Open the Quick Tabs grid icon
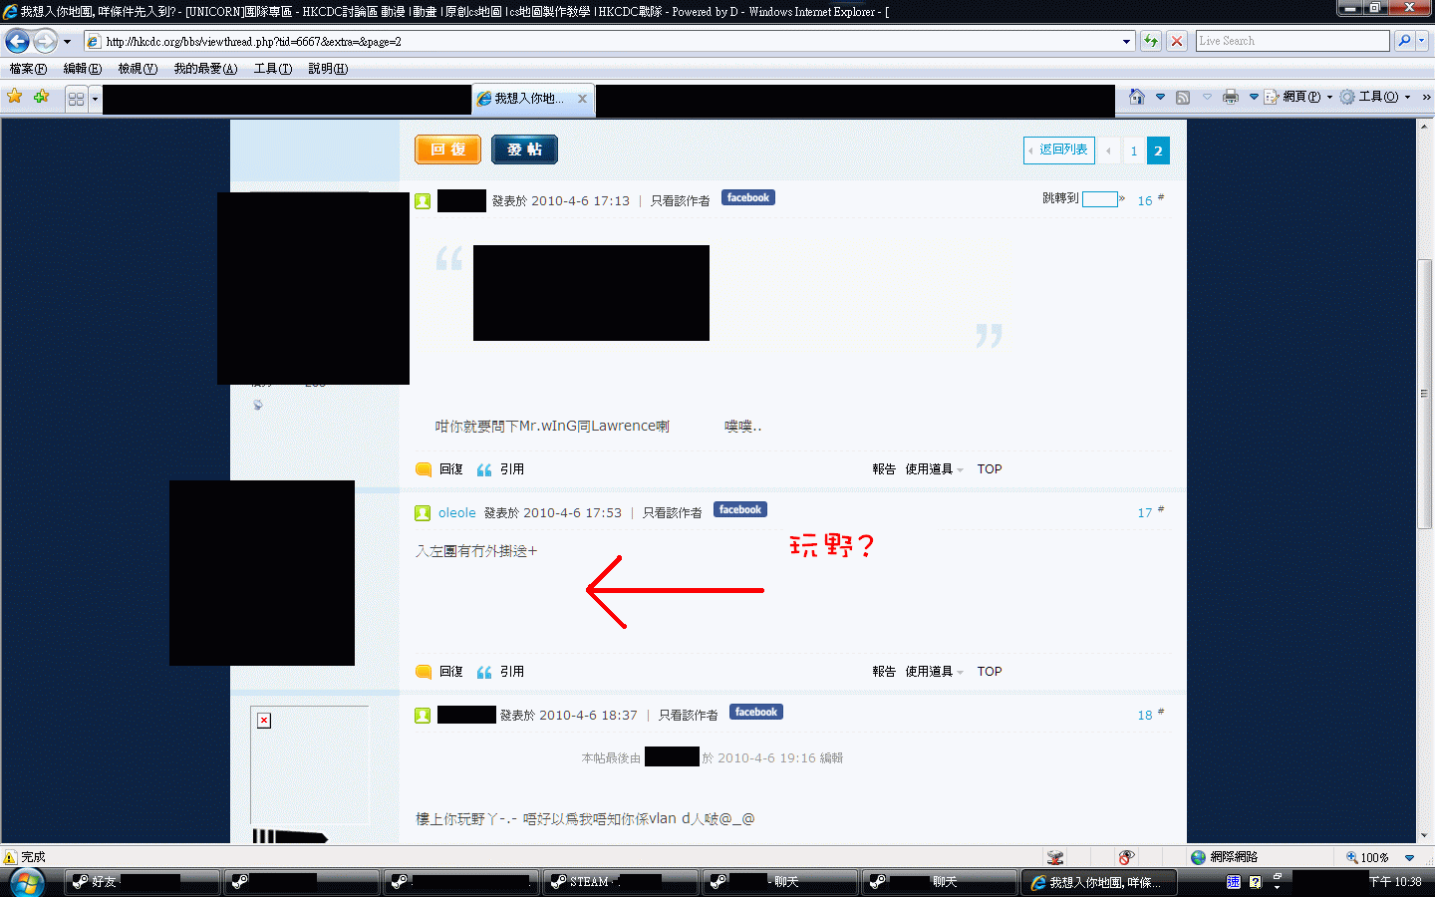This screenshot has height=897, width=1435. (x=76, y=99)
